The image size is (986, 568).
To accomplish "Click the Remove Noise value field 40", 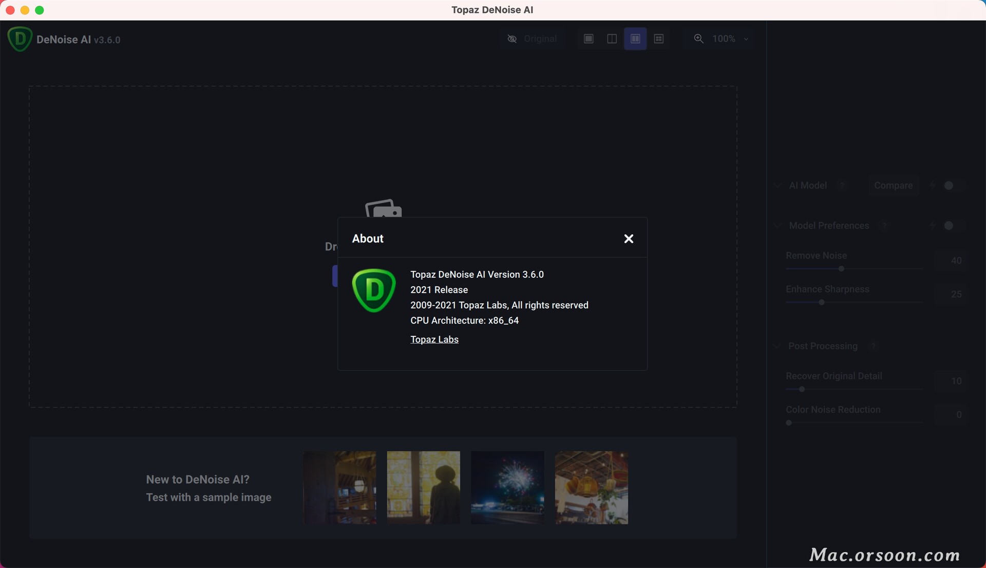I will [950, 260].
